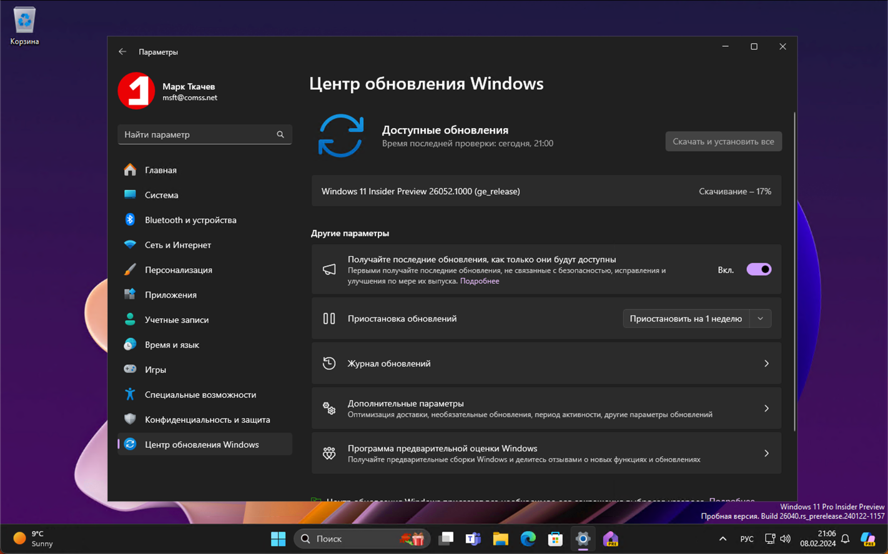Expand the pause updates duration dropdown
The image size is (888, 554).
point(761,319)
